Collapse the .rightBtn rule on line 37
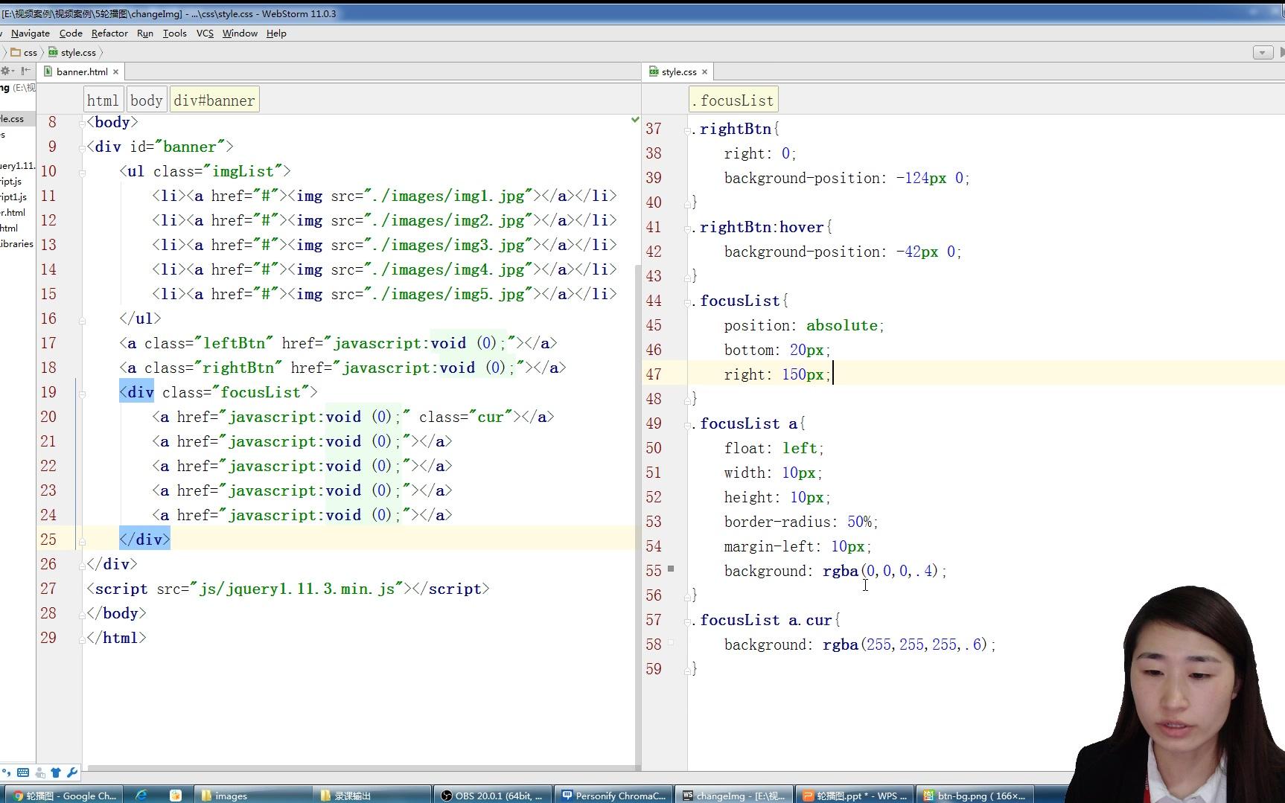This screenshot has height=803, width=1285. pos(687,129)
